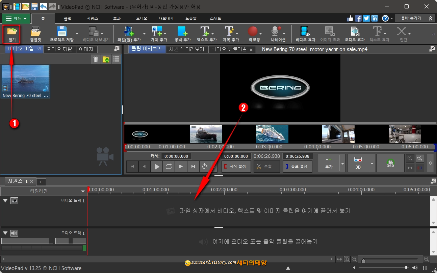Click the 제목 추가 add title icon

[229, 31]
